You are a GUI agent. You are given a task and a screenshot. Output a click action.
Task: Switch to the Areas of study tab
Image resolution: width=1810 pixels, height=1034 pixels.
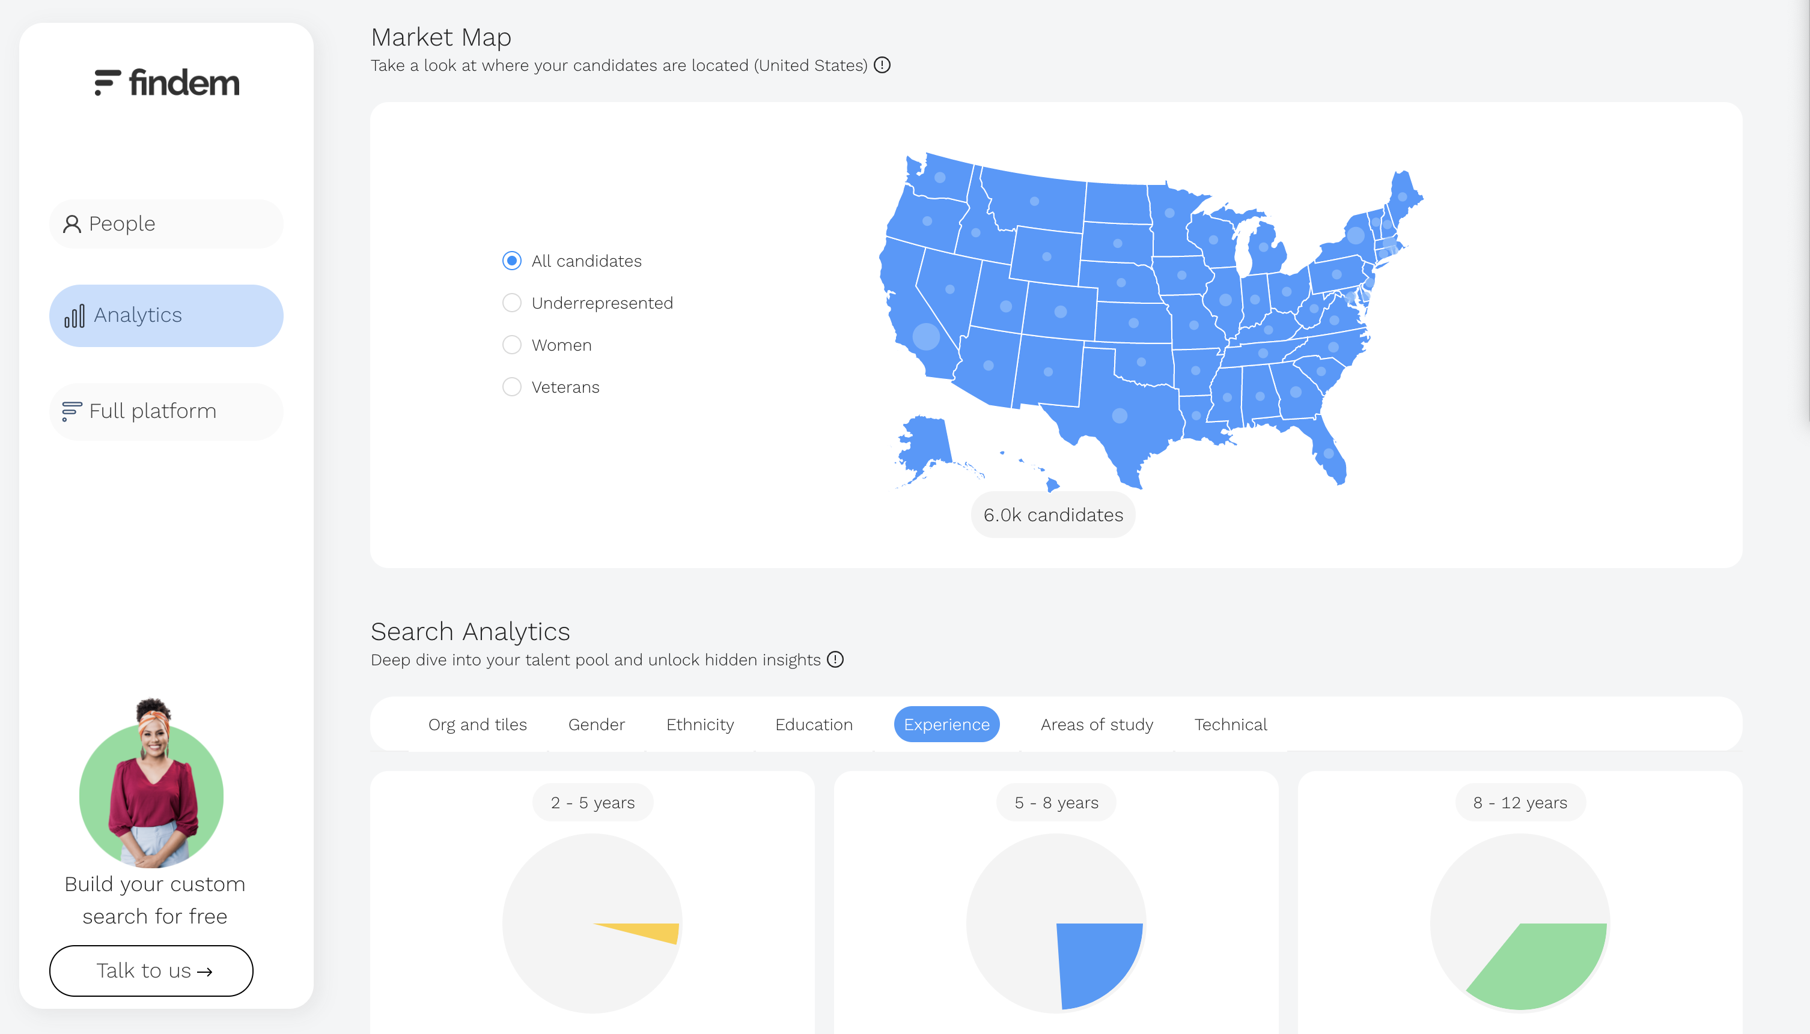(1097, 724)
